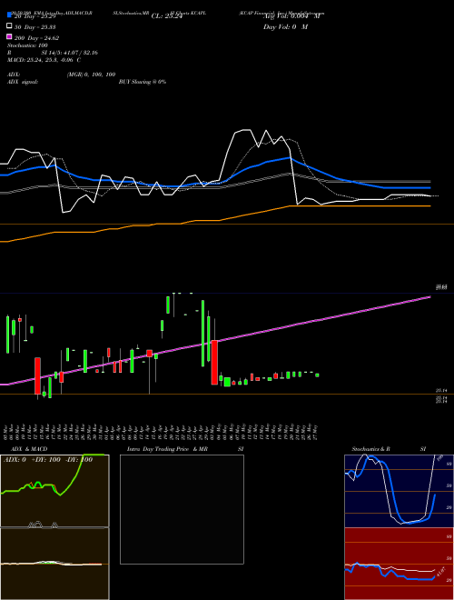Select the '200 Day - 24.62' legend text

(36, 38)
